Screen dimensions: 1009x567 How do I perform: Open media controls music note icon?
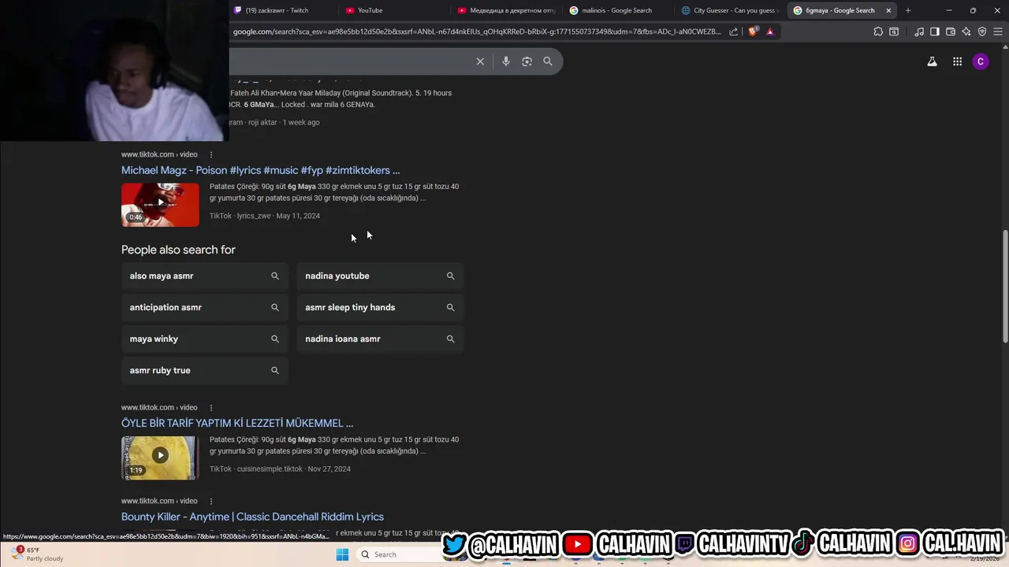tap(919, 31)
